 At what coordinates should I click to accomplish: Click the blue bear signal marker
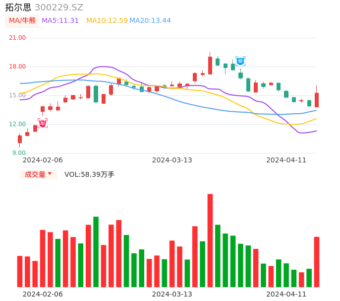pyautogui.click(x=240, y=61)
